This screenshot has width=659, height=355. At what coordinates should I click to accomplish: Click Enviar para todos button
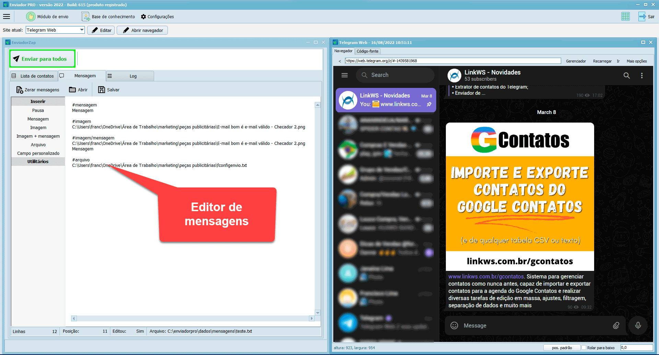click(x=42, y=59)
